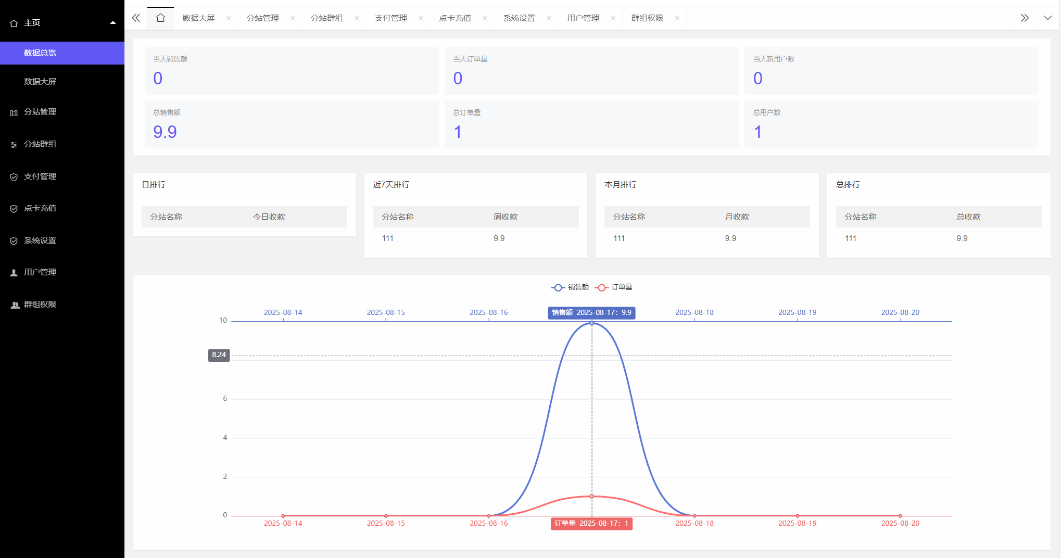Click the 群组权限 group icon

pyautogui.click(x=15, y=305)
